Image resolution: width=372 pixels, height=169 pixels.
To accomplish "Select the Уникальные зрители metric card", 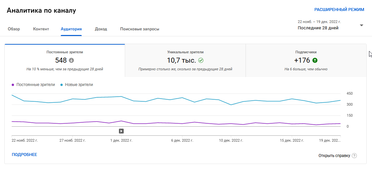I will [185, 60].
